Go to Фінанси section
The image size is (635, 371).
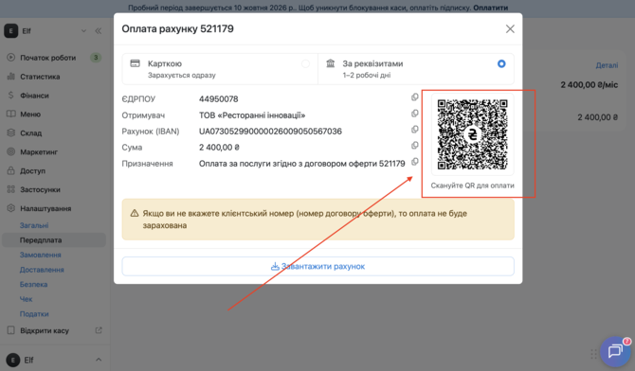[x=34, y=96]
